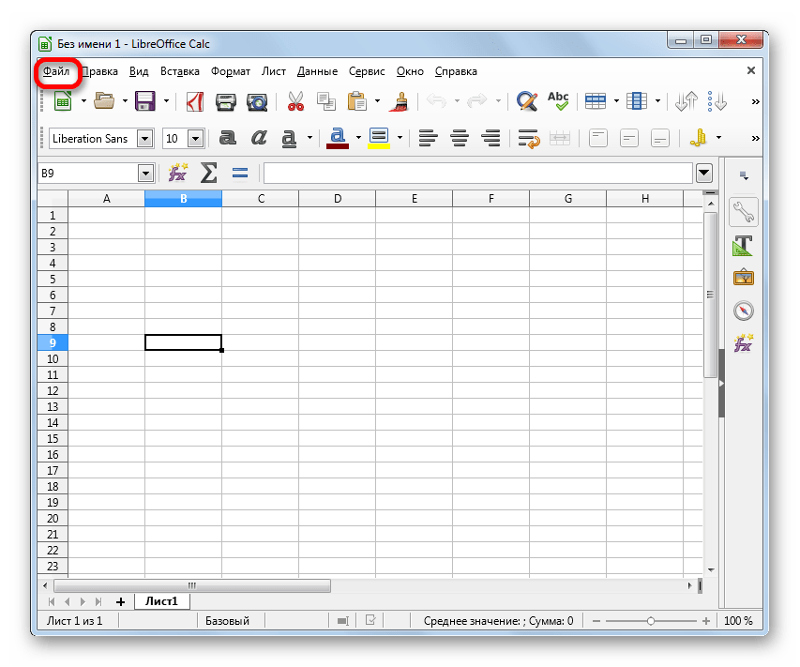Click the Save document icon

144,101
